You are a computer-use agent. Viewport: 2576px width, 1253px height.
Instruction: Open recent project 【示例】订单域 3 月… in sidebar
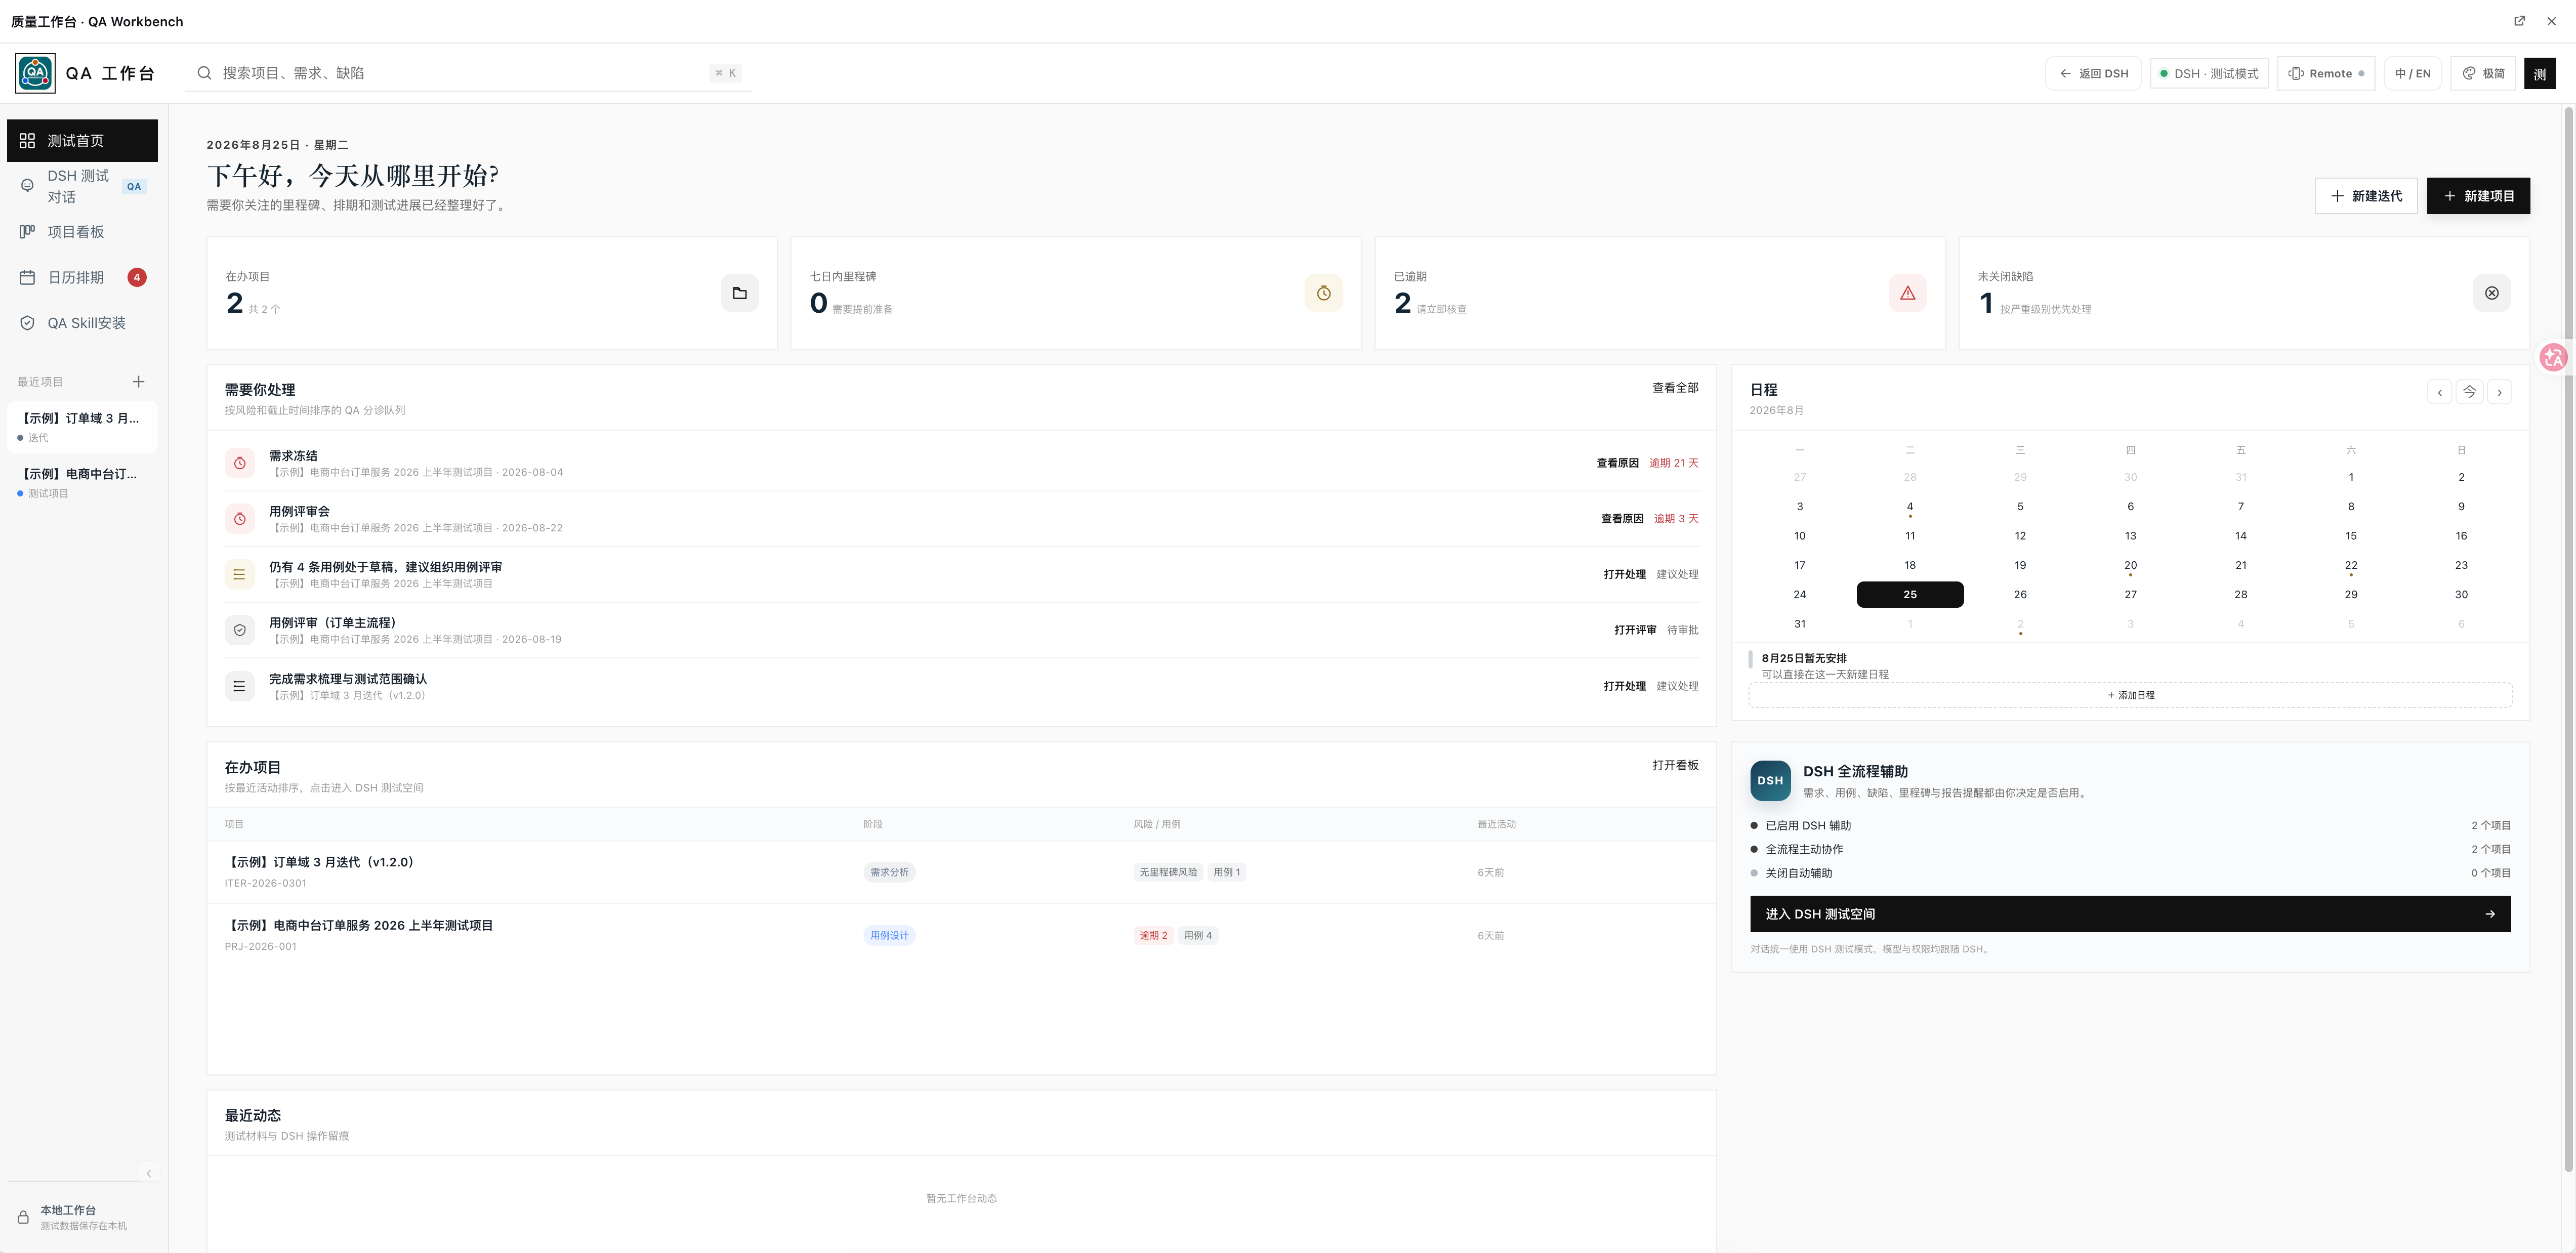click(x=82, y=427)
